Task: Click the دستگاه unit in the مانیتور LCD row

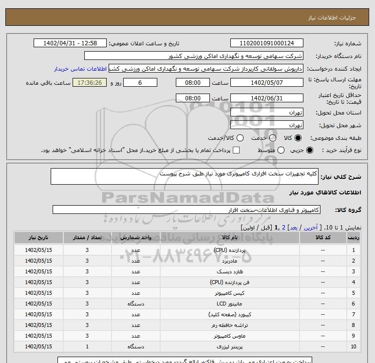Action: [x=135, y=304]
